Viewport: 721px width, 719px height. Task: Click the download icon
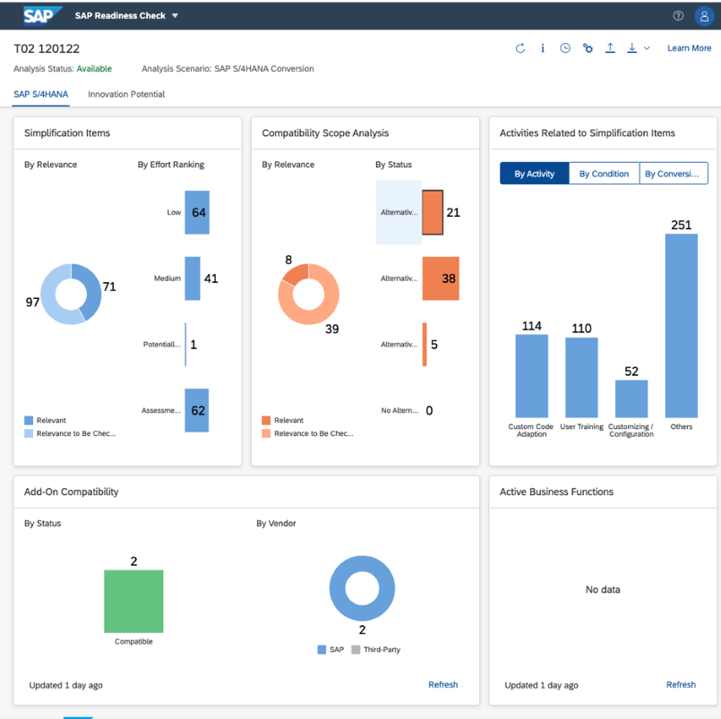click(632, 48)
